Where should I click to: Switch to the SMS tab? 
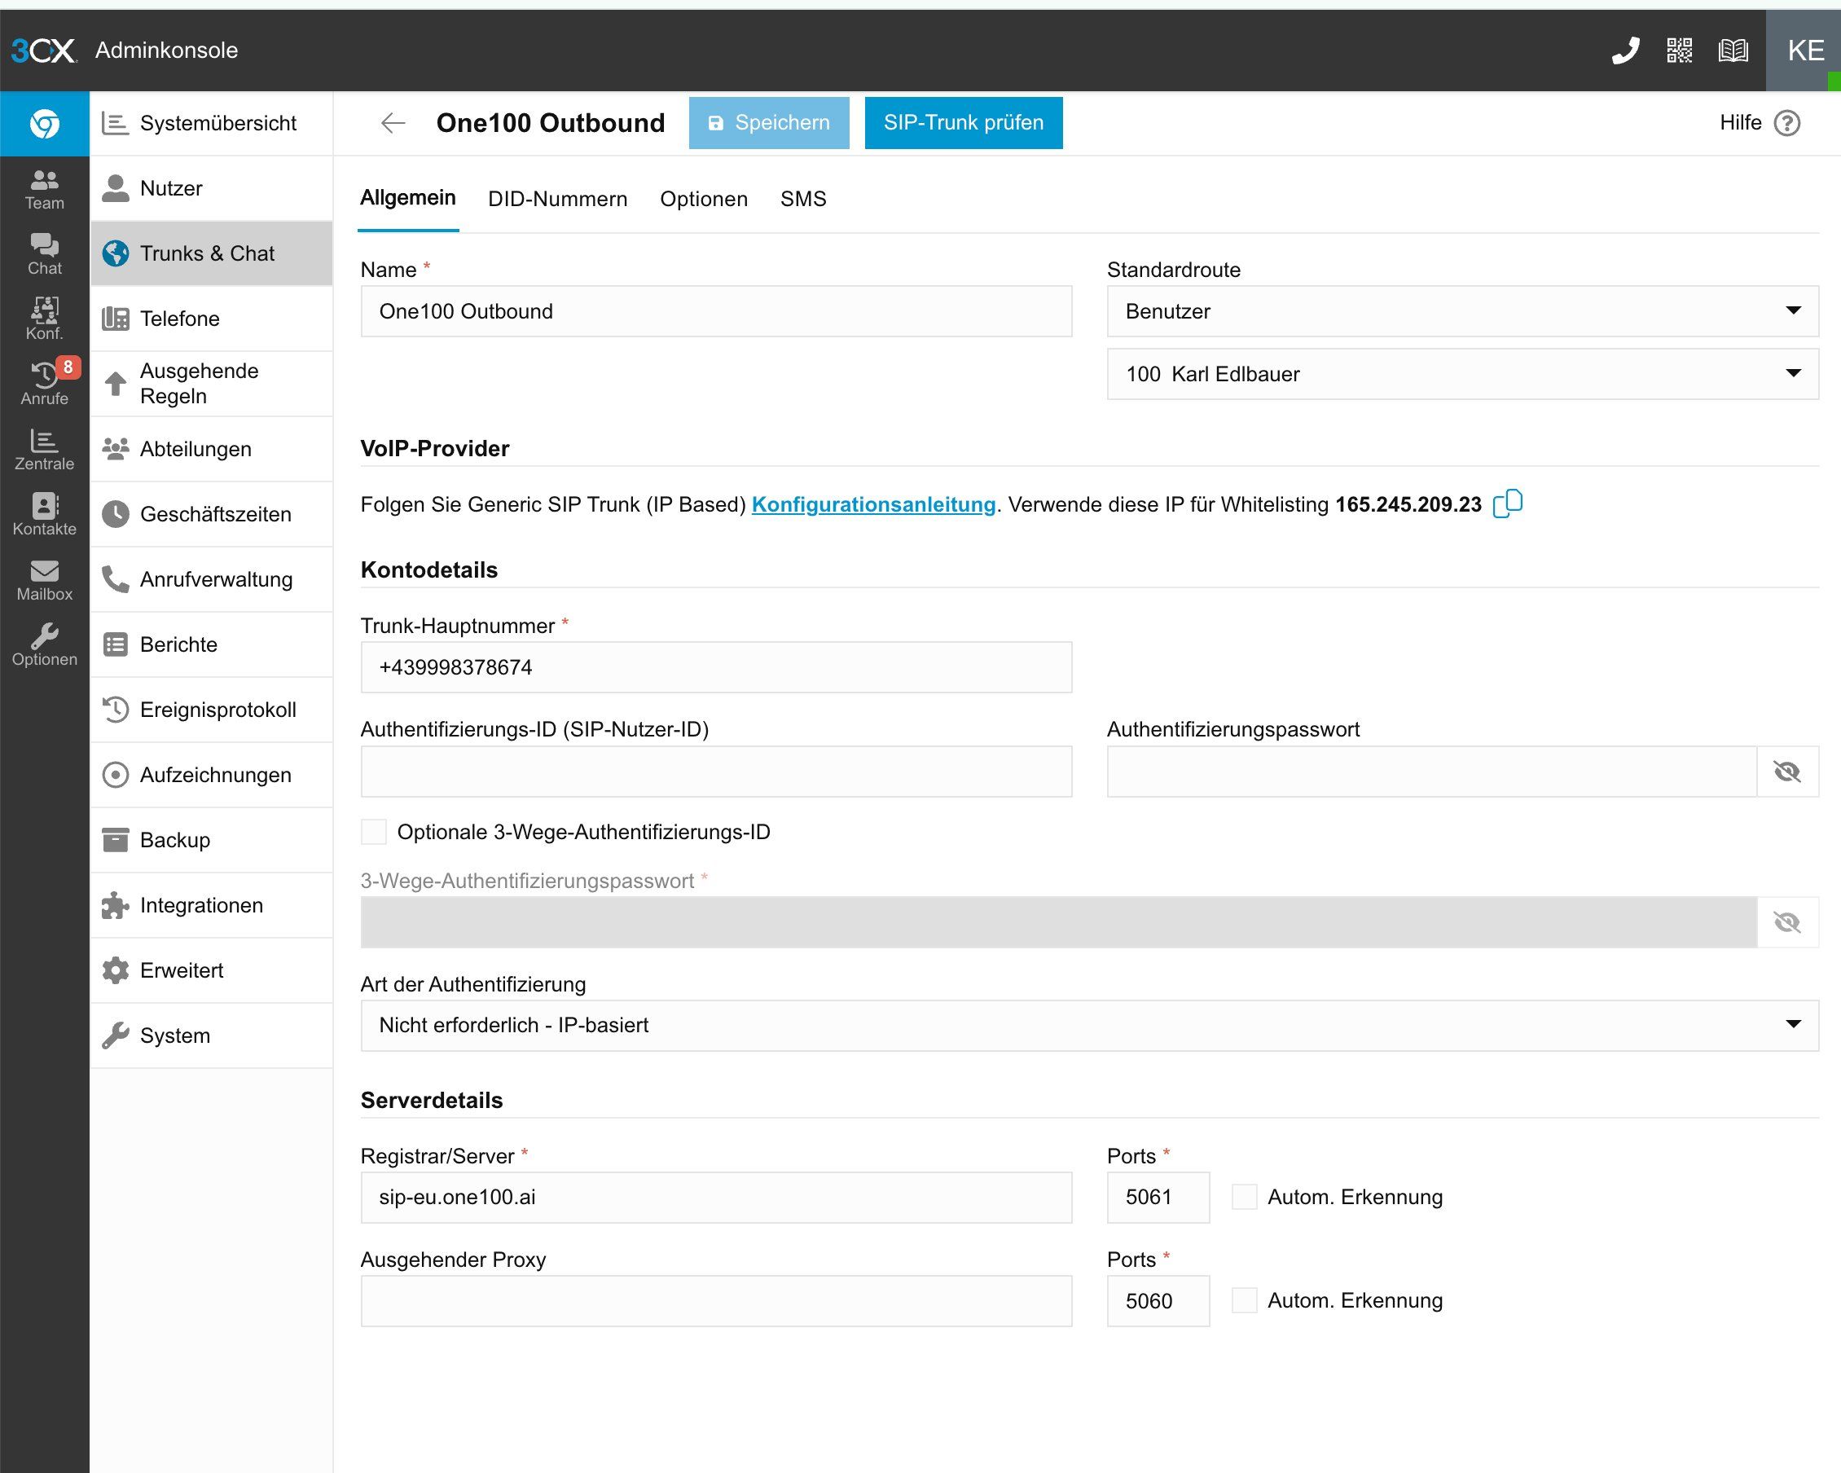coord(803,199)
